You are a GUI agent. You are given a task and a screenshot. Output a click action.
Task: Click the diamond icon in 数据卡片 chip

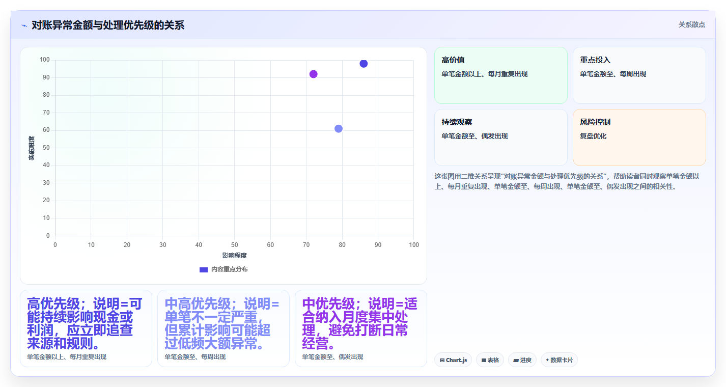547,360
